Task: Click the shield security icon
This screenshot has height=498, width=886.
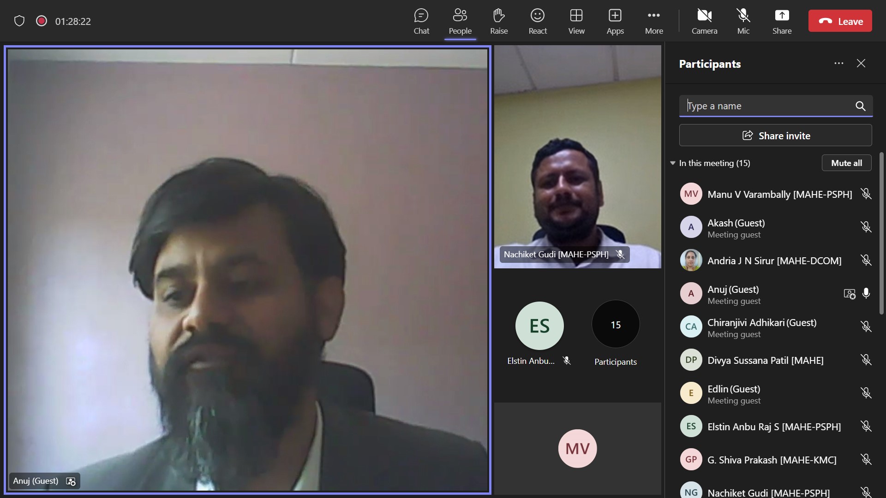Action: tap(19, 21)
